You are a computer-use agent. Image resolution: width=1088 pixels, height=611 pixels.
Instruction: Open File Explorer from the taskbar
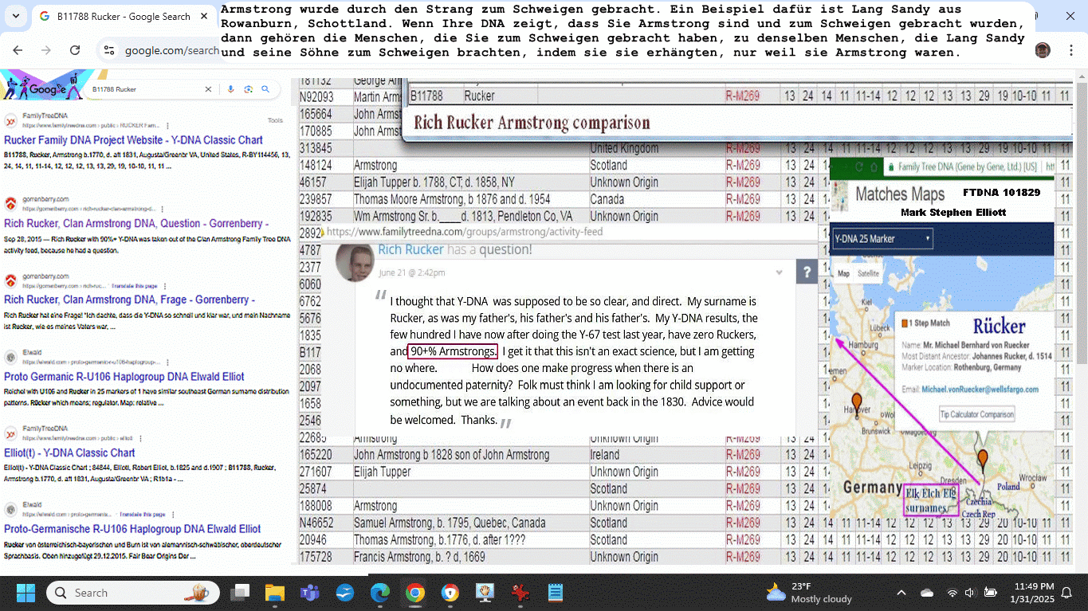[x=274, y=593]
